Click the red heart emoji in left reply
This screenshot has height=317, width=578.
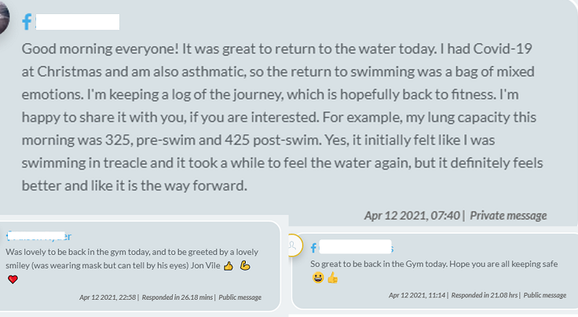click(x=13, y=279)
